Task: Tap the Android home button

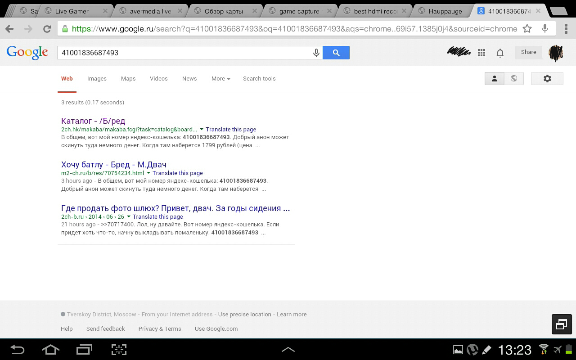Action: pyautogui.click(x=50, y=350)
